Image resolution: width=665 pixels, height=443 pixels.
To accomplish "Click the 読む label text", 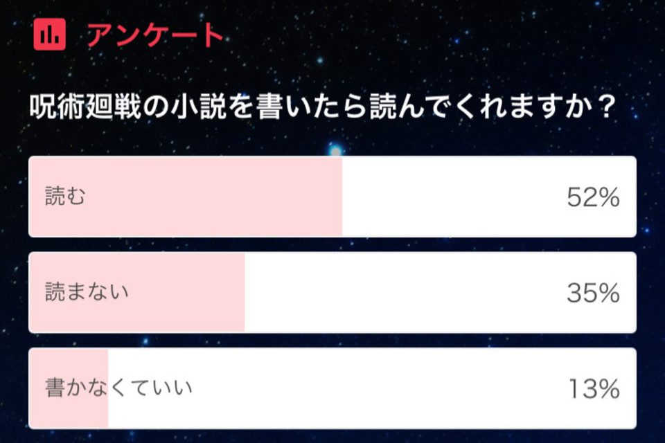I will pyautogui.click(x=65, y=197).
